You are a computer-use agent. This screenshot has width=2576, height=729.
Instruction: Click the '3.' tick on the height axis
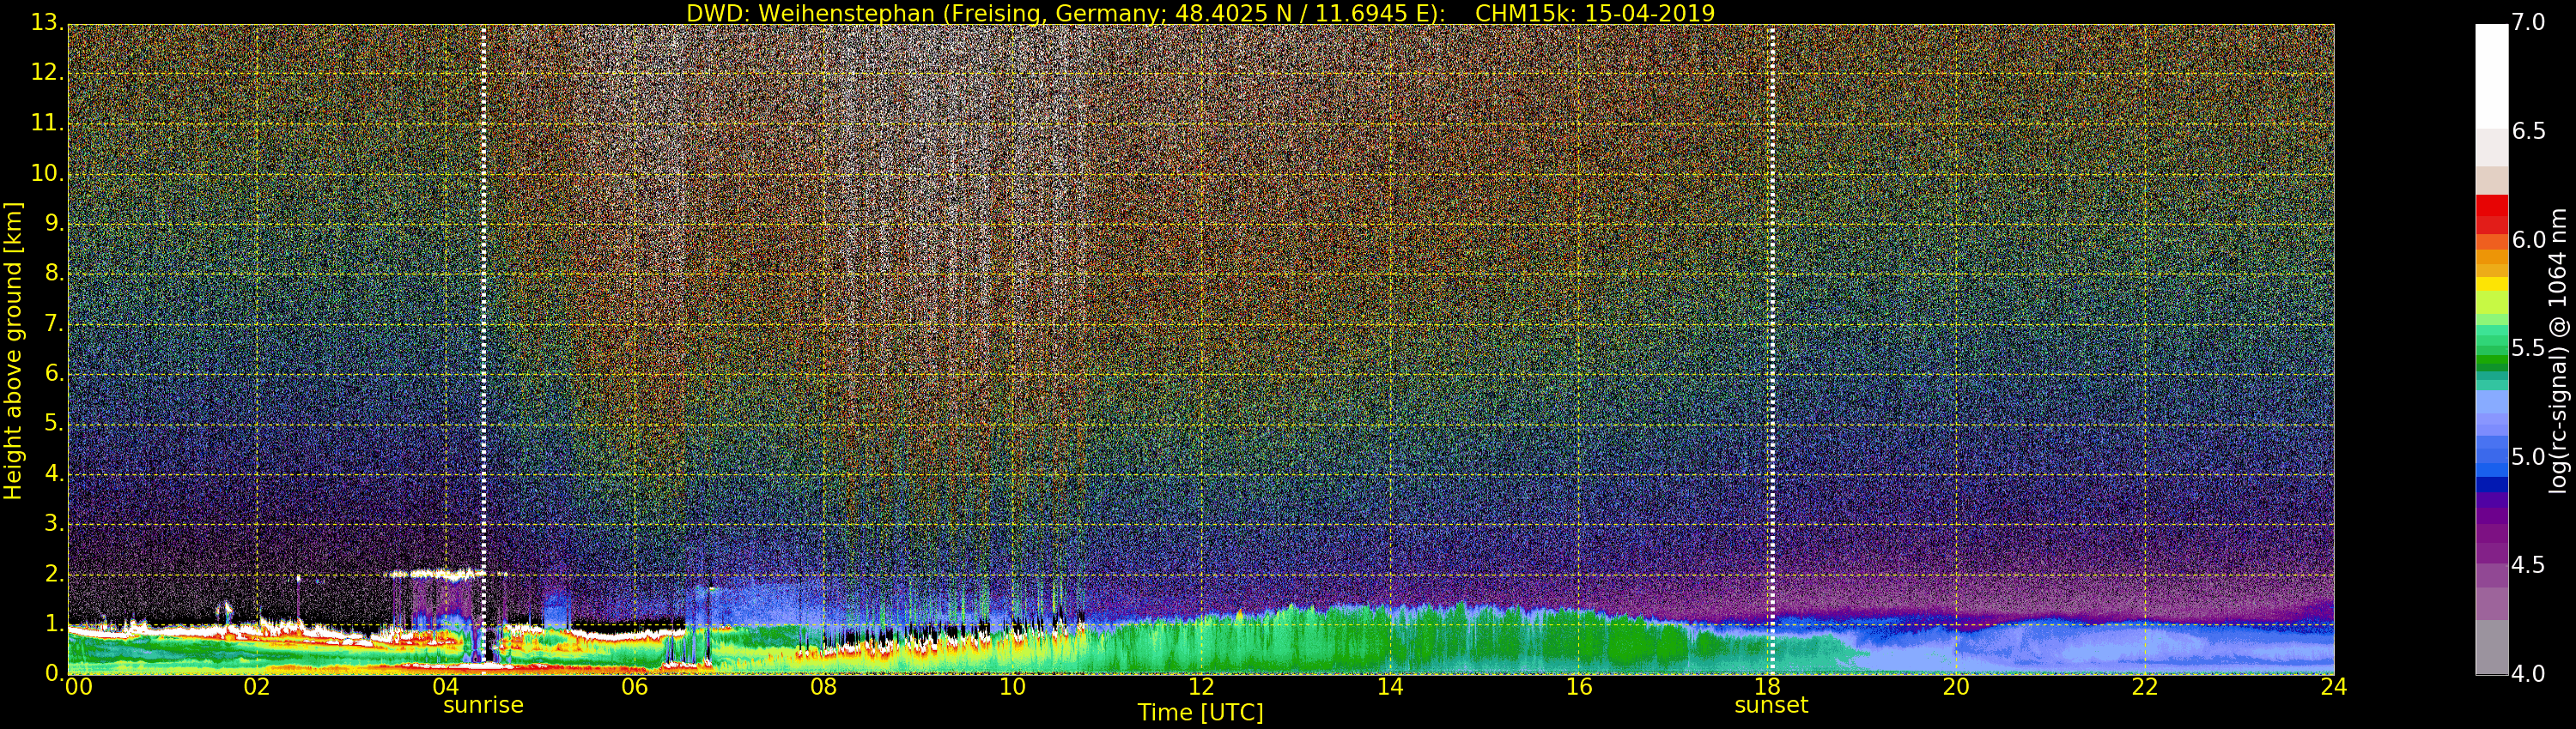54,523
